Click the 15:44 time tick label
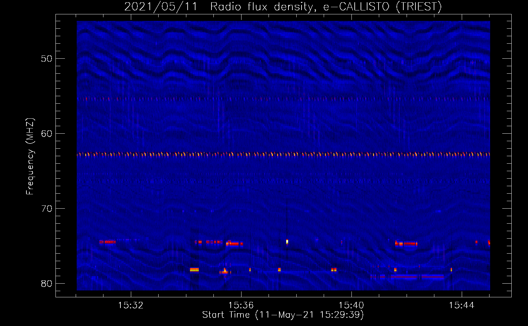The width and height of the screenshot is (528, 326). (x=461, y=305)
